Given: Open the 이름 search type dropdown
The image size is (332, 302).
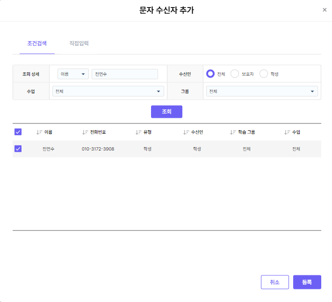Looking at the screenshot, I should tap(73, 74).
